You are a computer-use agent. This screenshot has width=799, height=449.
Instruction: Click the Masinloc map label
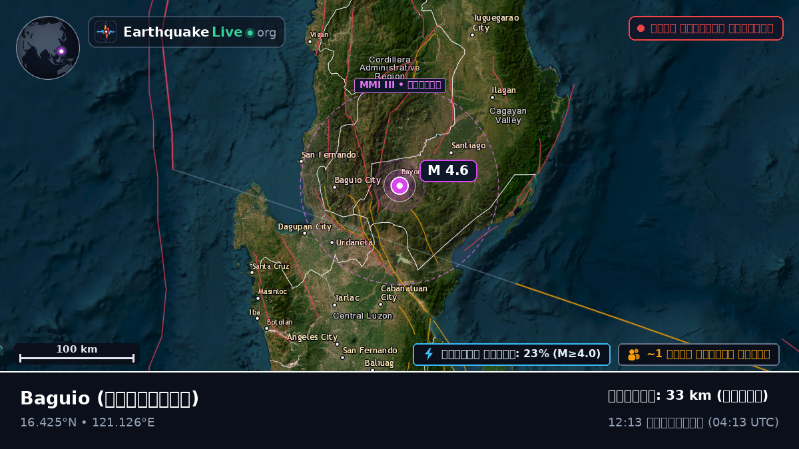pyautogui.click(x=272, y=291)
